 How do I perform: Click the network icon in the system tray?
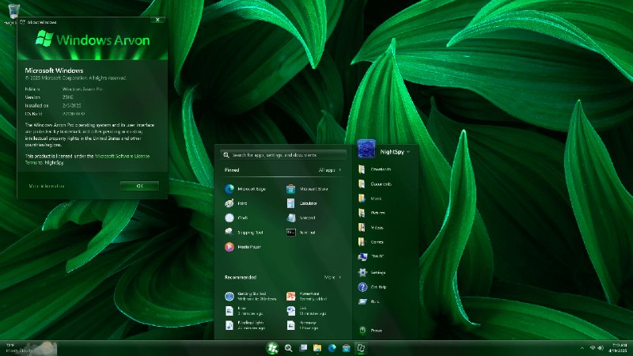pos(593,348)
